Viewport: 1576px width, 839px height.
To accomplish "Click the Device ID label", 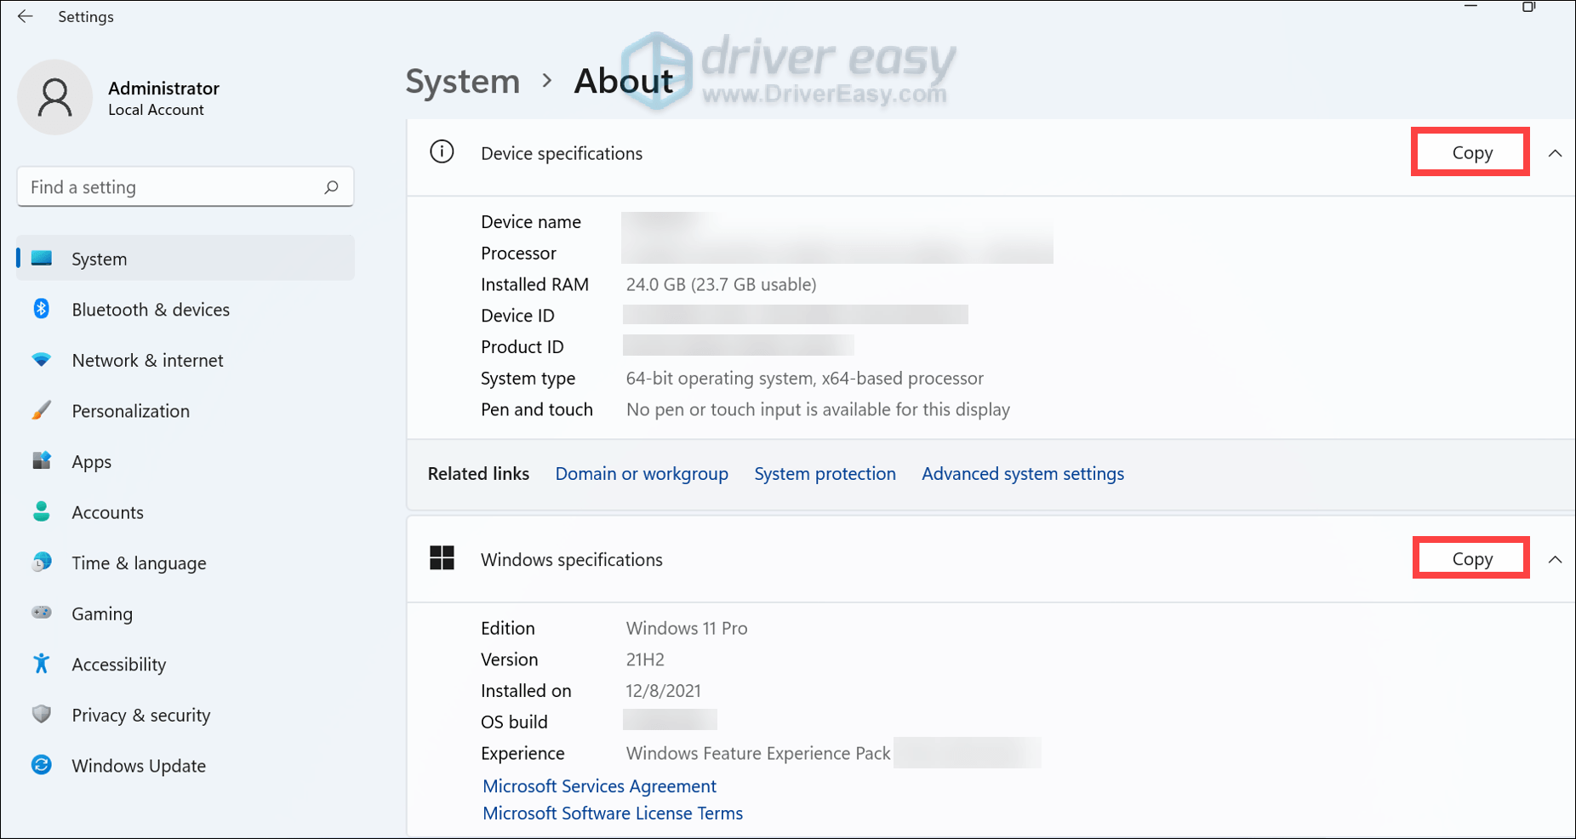I will (517, 316).
